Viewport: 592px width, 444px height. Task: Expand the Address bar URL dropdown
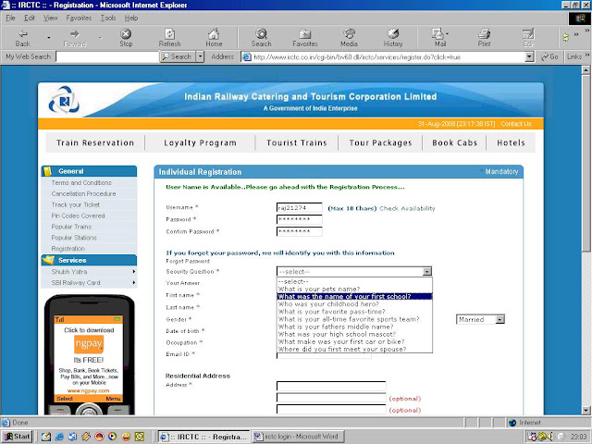tap(529, 57)
